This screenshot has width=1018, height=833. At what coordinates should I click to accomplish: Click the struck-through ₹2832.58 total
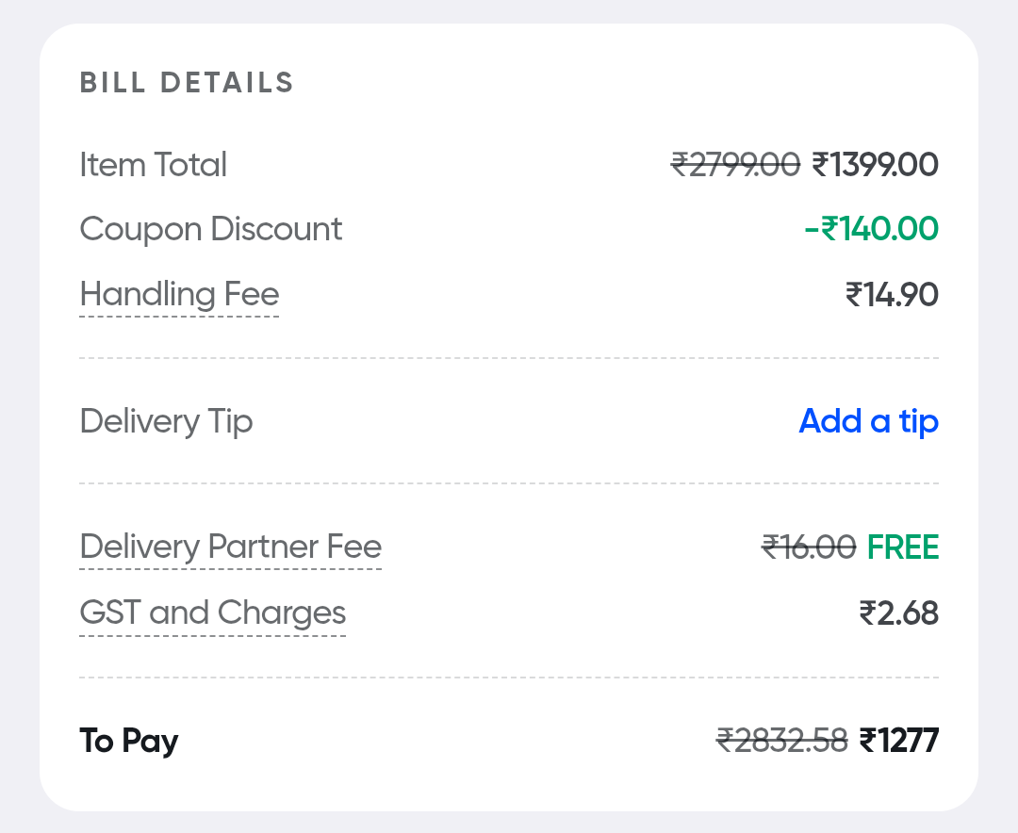(781, 741)
